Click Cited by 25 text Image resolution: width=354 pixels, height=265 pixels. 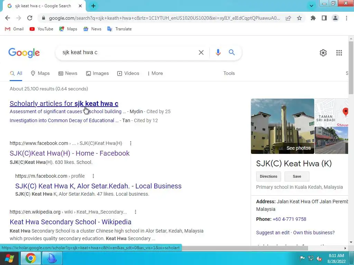[x=158, y=111]
